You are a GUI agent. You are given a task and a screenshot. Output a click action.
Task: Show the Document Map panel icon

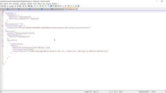tap(56, 6)
